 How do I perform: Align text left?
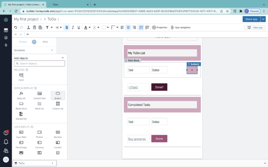pyautogui.click(x=122, y=28)
